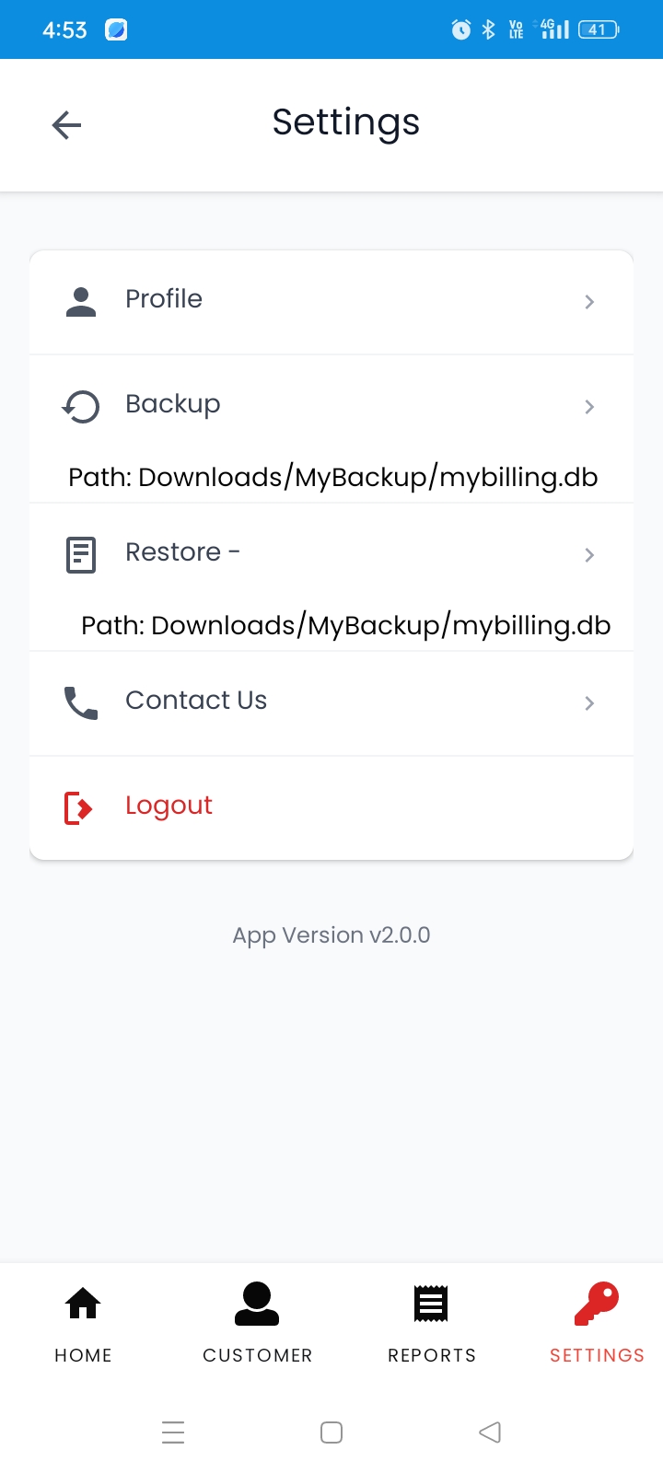Image resolution: width=663 pixels, height=1473 pixels.
Task: Select the Home icon in bottom navigation
Action: [x=82, y=1304]
